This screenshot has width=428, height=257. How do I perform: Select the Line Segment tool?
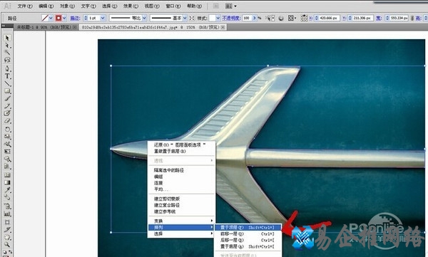(7, 83)
